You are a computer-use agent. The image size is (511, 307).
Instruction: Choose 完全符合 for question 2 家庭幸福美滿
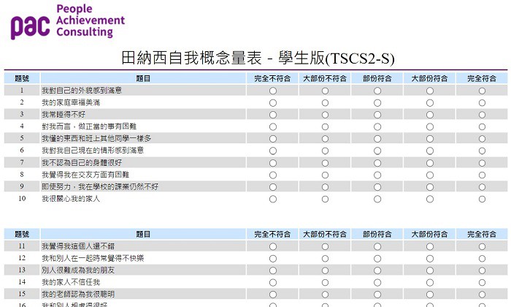(482, 103)
